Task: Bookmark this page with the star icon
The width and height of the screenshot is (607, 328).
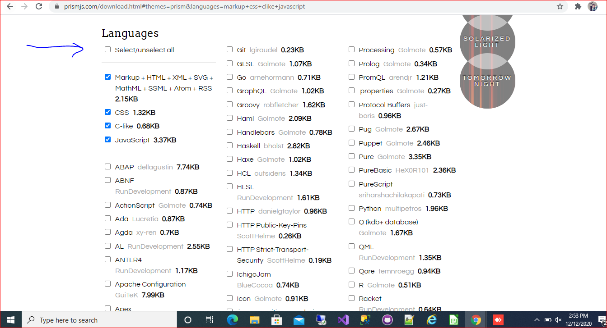Action: 560,7
